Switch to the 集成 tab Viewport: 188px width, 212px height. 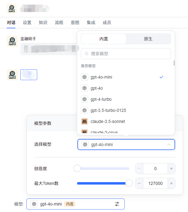pos(91,22)
